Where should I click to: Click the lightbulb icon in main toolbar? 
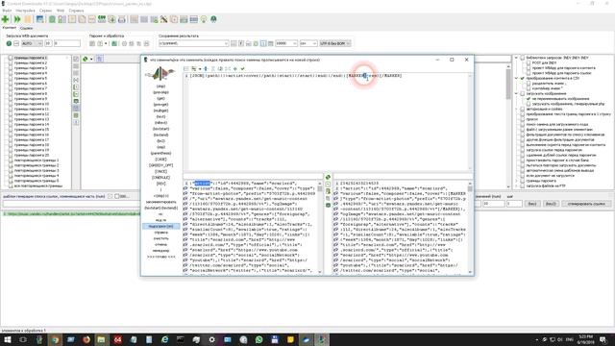click(204, 19)
